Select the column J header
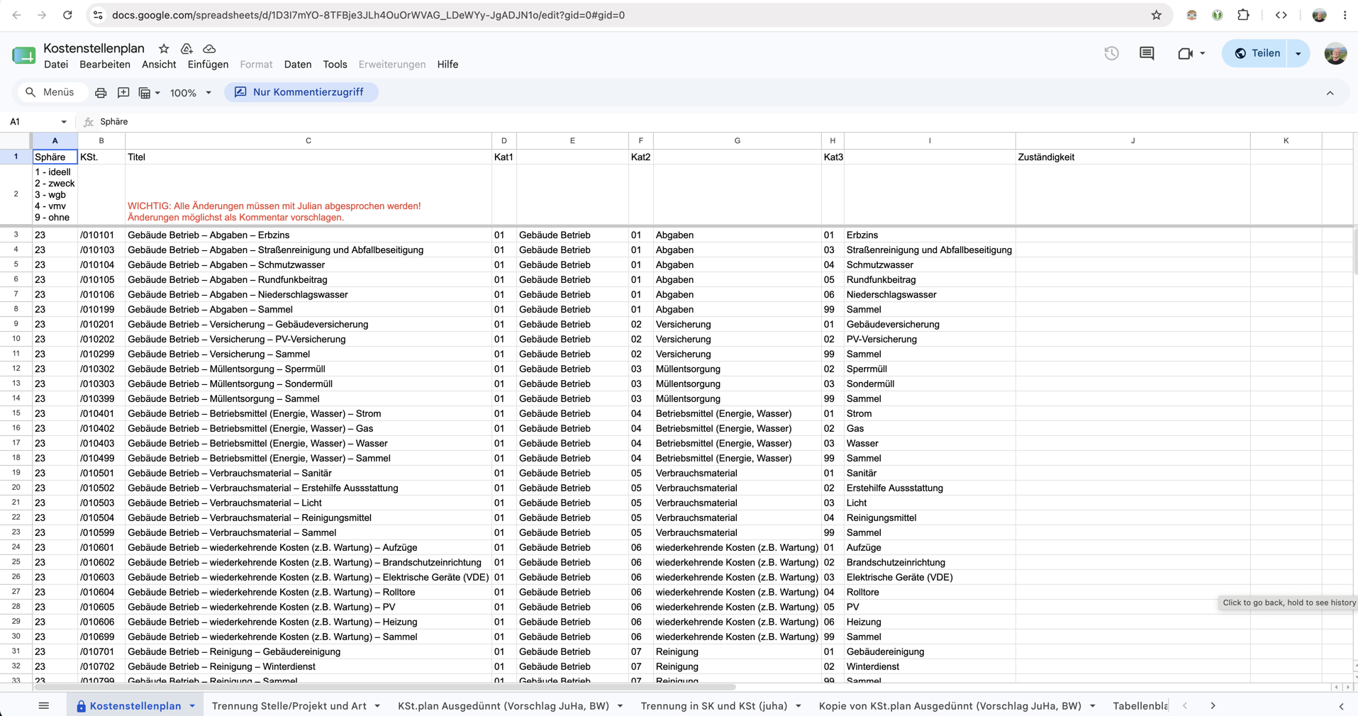 click(x=1132, y=140)
